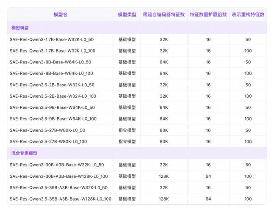Click SAE-Res-Qwen3.5-9B-Base-W64K-L0_100 model name
Viewport: 271px width, 209px height.
[53, 119]
